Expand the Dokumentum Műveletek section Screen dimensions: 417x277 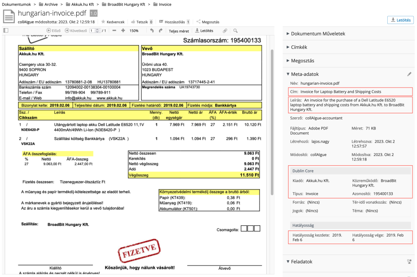pyautogui.click(x=316, y=34)
